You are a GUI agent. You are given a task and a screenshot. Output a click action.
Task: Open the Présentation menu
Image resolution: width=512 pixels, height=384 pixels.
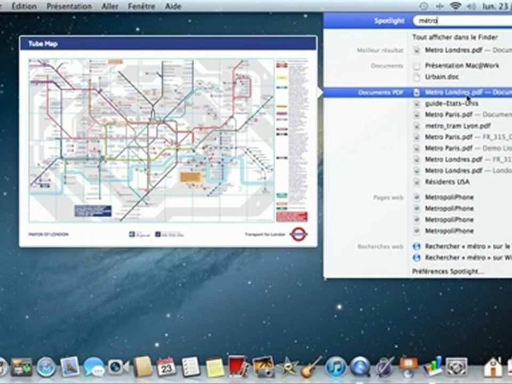pos(69,6)
